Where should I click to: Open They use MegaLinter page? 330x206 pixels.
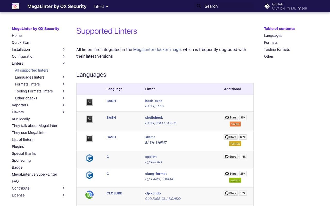[29, 133]
